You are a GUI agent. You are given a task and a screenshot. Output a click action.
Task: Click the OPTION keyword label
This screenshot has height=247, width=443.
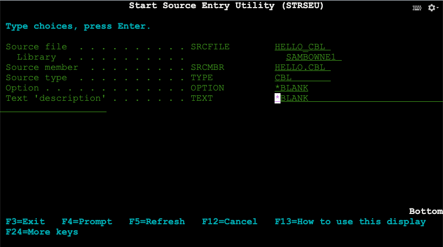click(x=207, y=88)
